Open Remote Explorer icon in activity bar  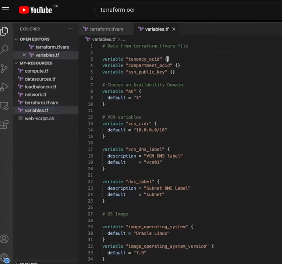(x=4, y=106)
